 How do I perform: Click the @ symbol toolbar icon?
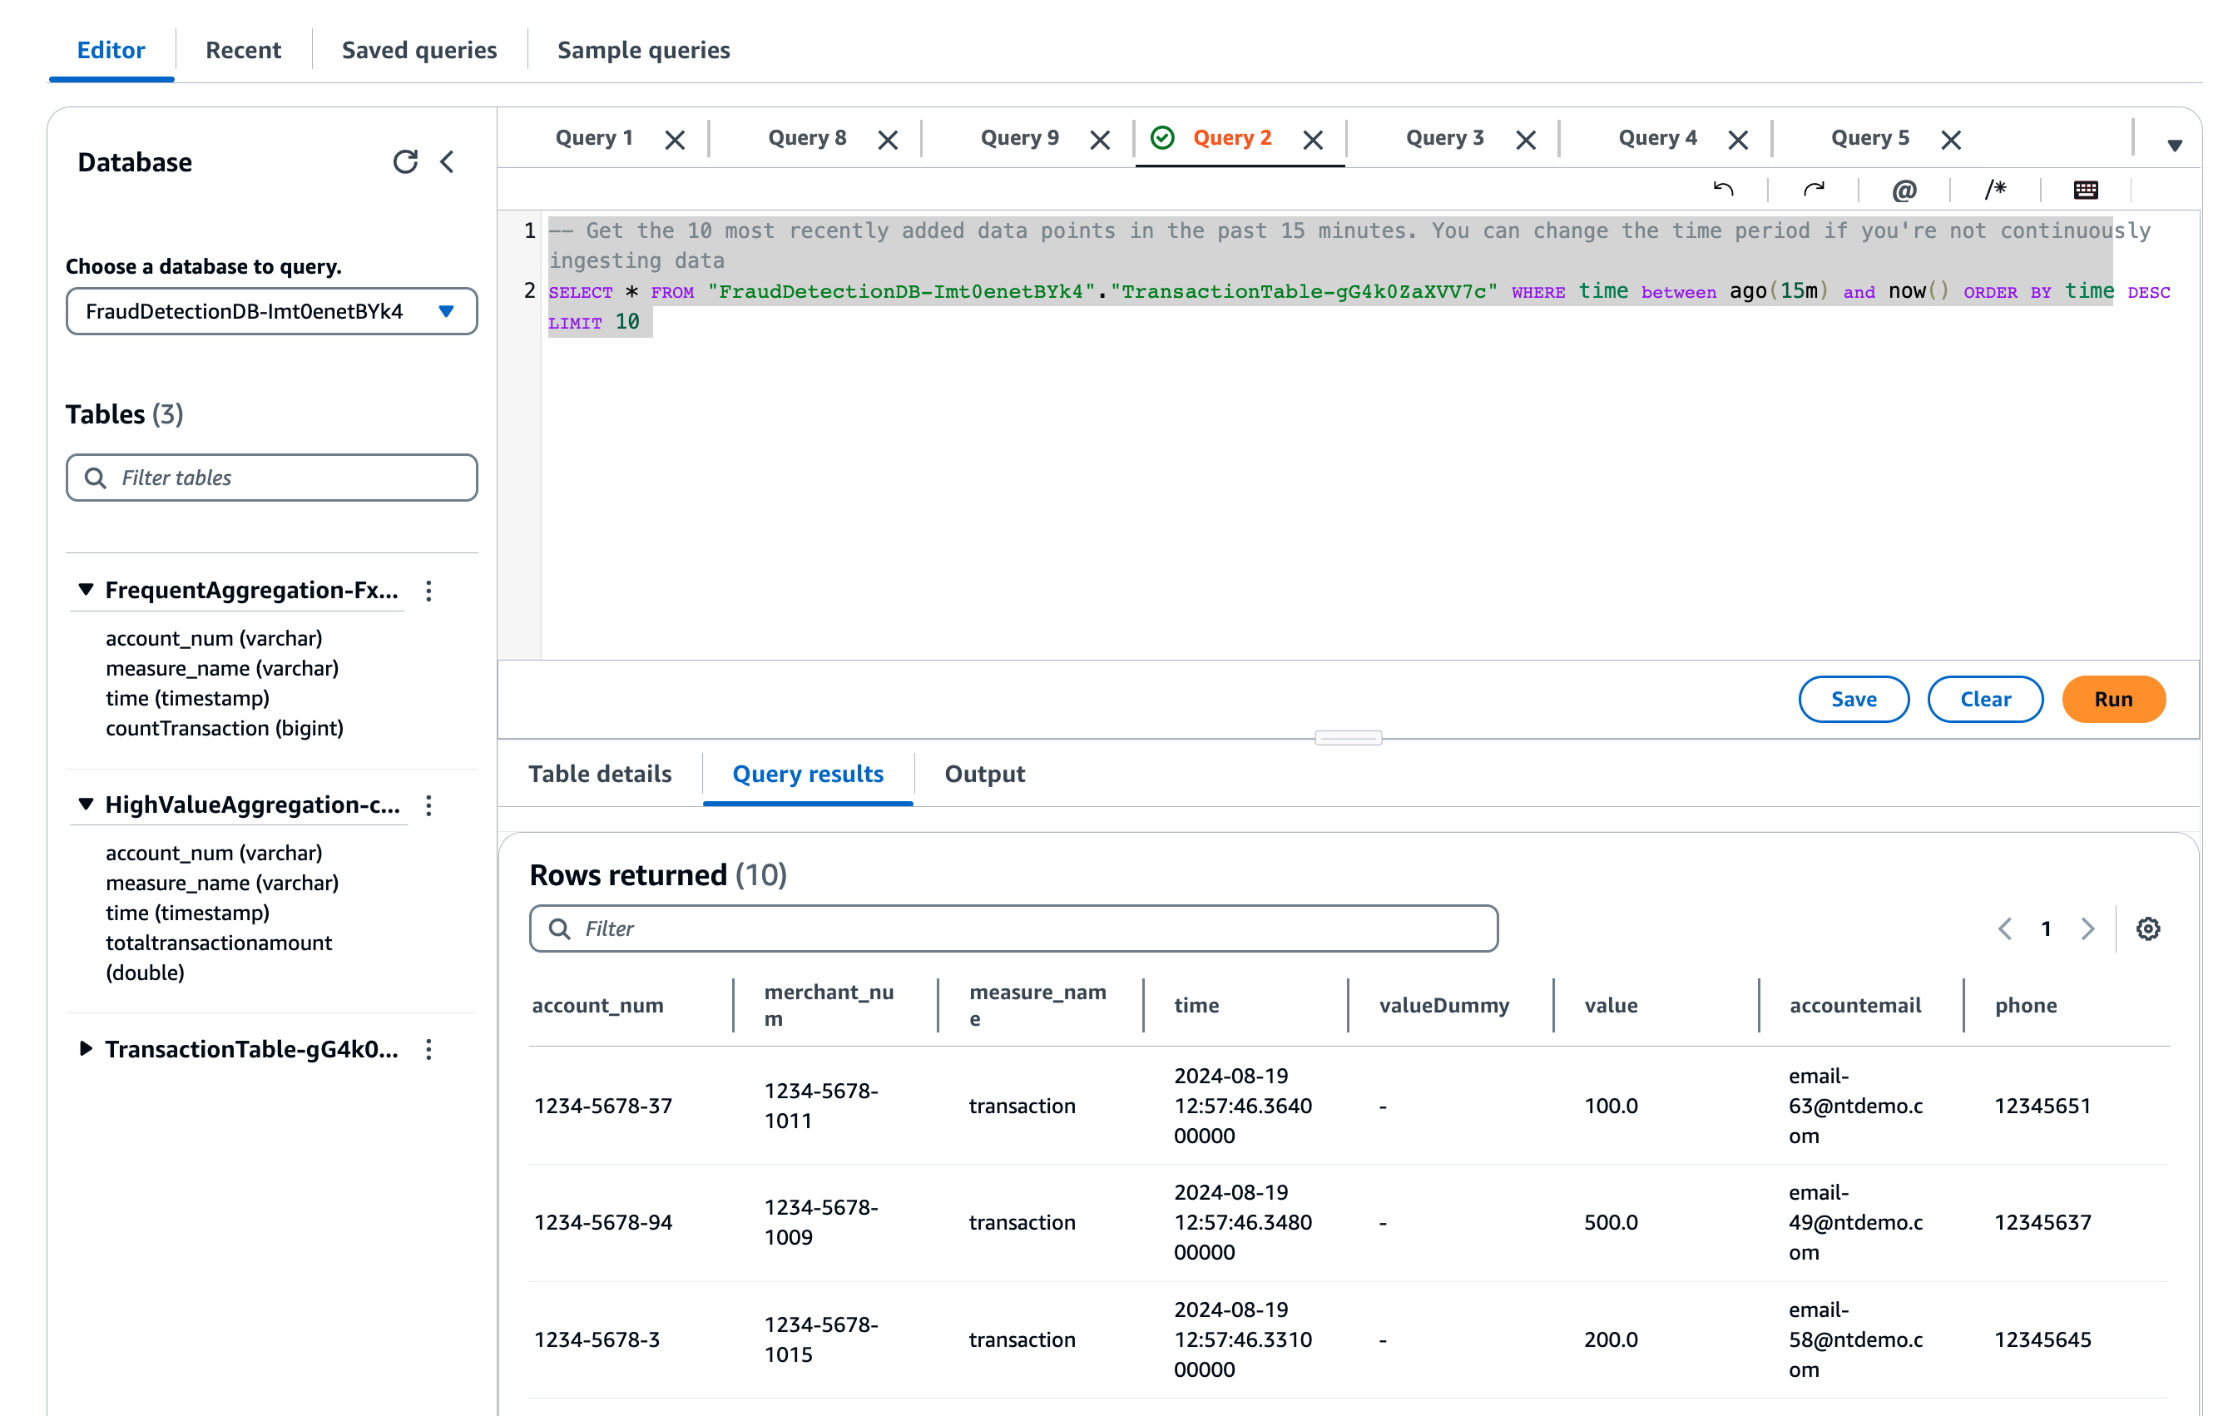pos(1904,189)
